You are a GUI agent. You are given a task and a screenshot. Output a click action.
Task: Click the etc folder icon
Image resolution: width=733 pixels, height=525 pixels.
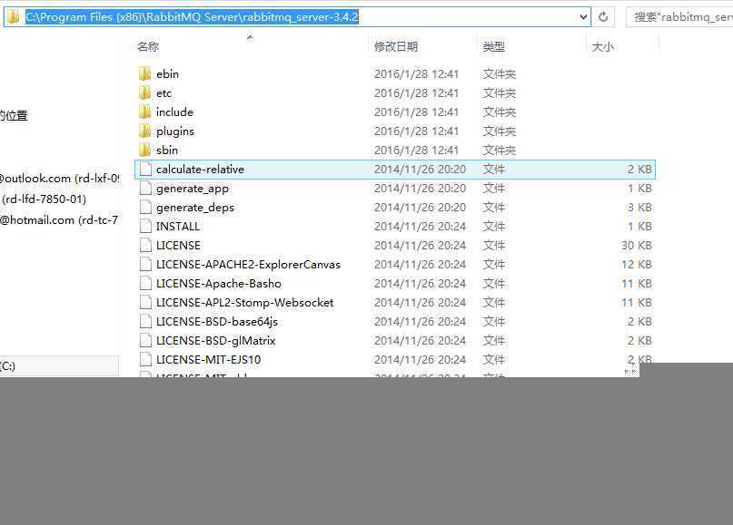145,92
